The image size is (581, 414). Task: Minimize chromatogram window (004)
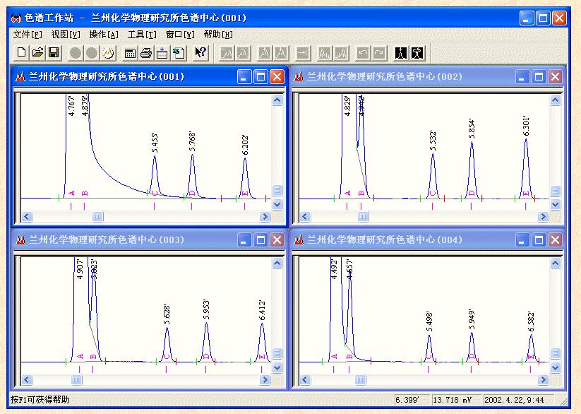pyautogui.click(x=522, y=240)
